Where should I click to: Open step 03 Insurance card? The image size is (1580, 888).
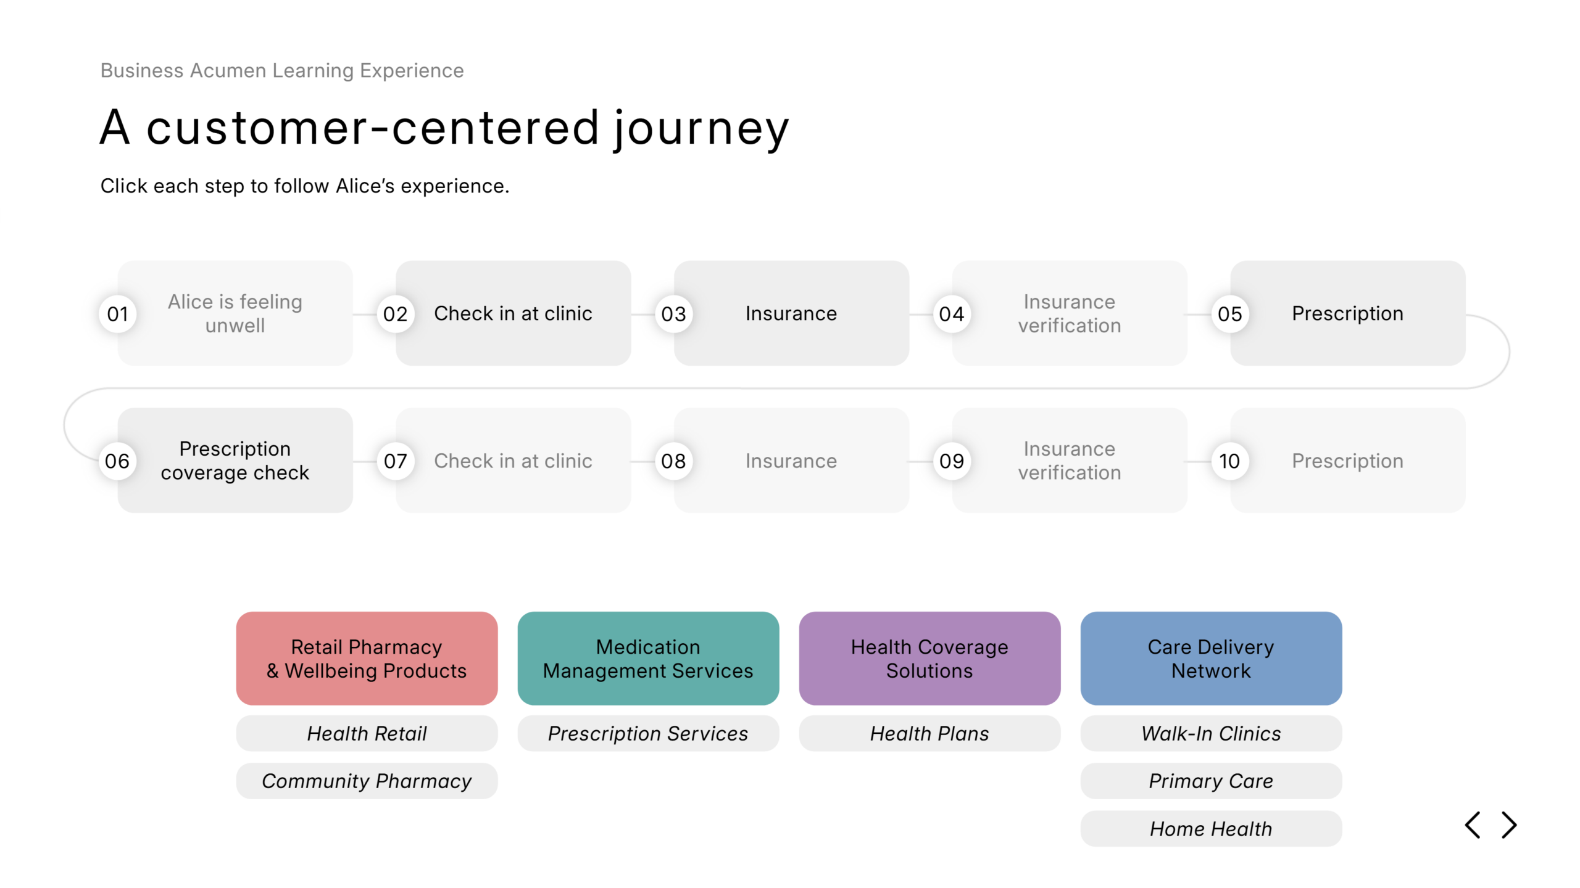click(x=791, y=313)
